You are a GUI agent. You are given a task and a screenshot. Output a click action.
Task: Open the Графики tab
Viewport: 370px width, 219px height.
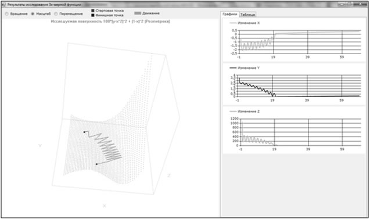pyautogui.click(x=230, y=14)
